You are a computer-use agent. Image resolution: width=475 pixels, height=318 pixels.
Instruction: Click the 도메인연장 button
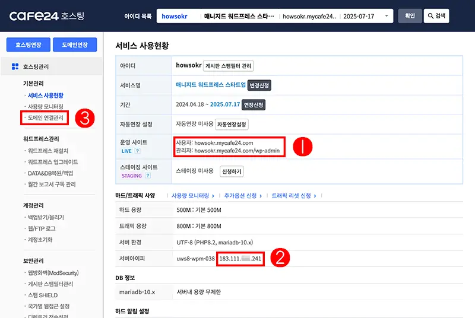tap(75, 44)
